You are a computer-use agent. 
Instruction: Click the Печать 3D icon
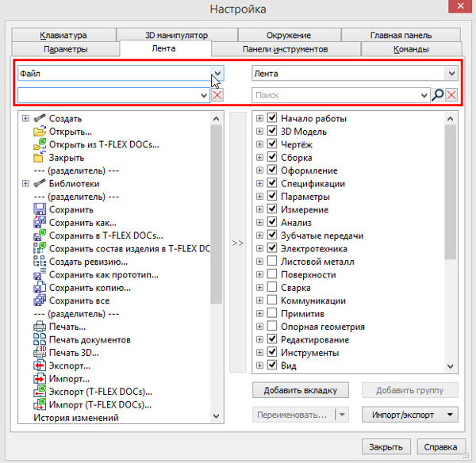click(40, 353)
